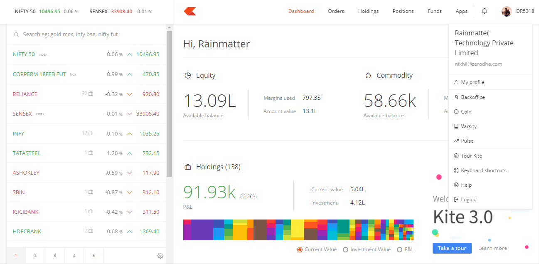The height and width of the screenshot is (264, 539).
Task: Click the Backoffice icon in the menu
Action: click(456, 97)
